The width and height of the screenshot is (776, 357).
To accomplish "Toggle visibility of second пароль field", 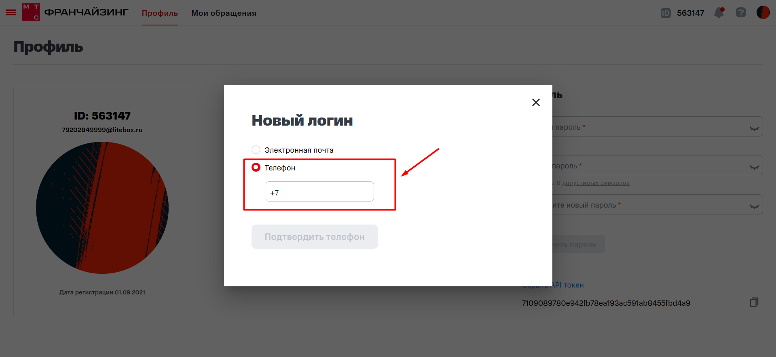I will click(x=754, y=167).
